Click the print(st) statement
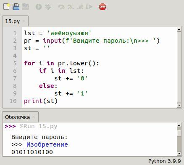The image size is (184, 165). (x=41, y=101)
